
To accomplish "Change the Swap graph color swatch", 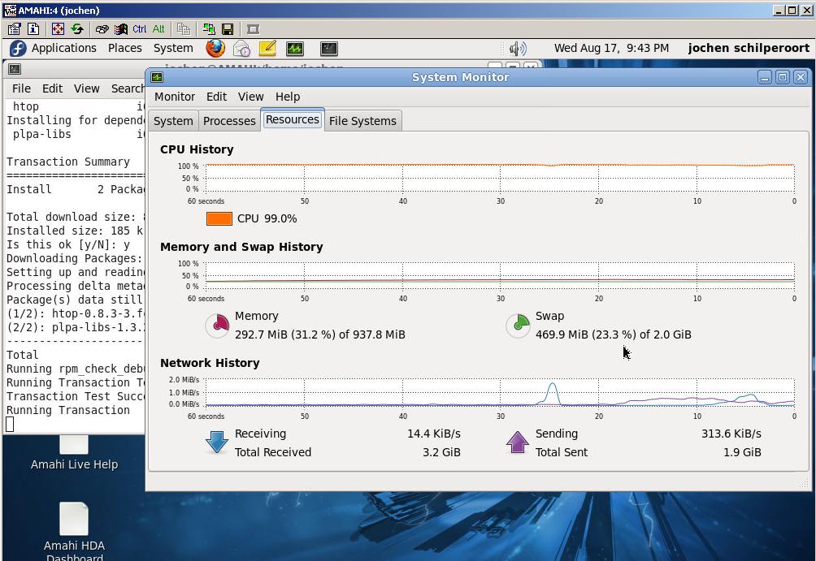I will (518, 326).
